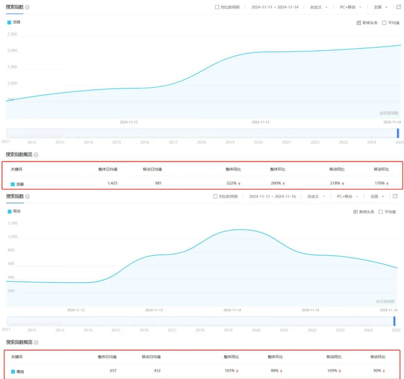Check 平均值 checkbox in bottom chart
Image resolution: width=404 pixels, height=379 pixels.
tap(380, 212)
